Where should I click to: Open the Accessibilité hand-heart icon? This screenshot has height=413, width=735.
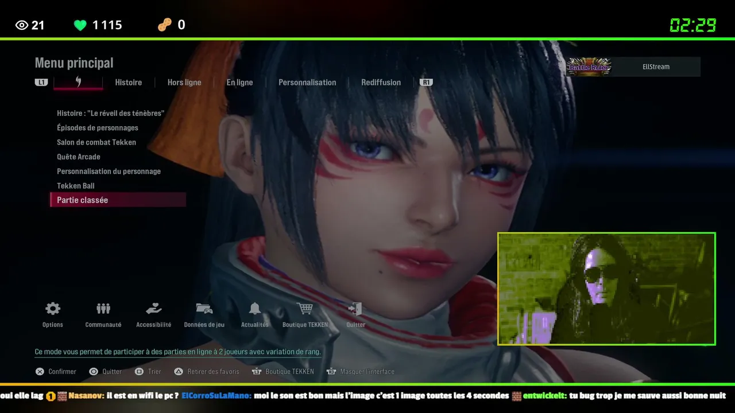pyautogui.click(x=153, y=309)
